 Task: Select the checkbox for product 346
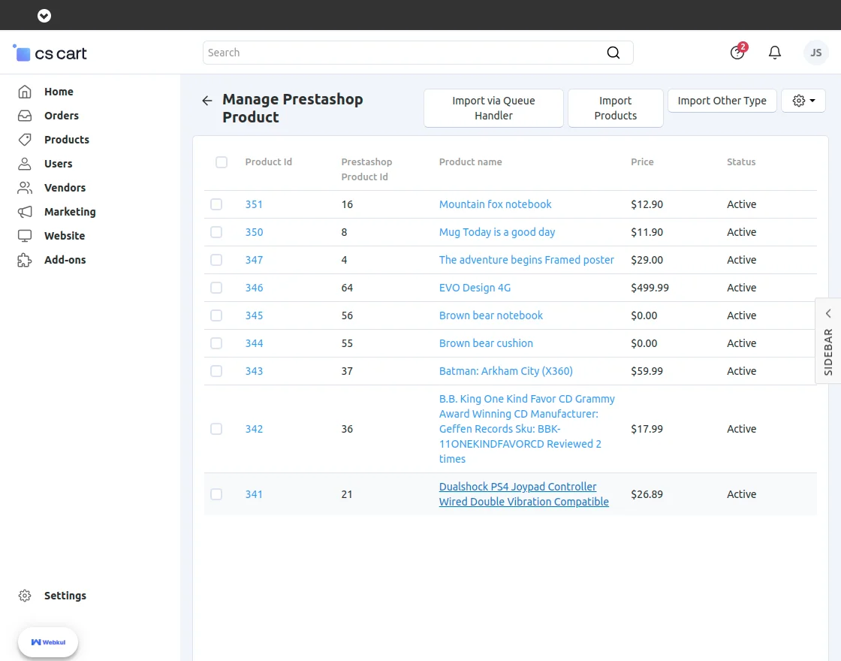(216, 288)
